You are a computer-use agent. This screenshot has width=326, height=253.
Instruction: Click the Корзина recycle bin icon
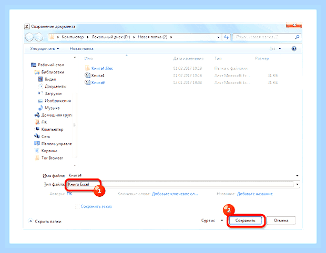tap(37, 151)
